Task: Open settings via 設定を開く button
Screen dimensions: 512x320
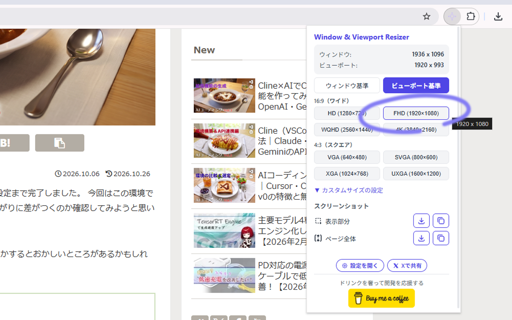Action: click(x=360, y=265)
